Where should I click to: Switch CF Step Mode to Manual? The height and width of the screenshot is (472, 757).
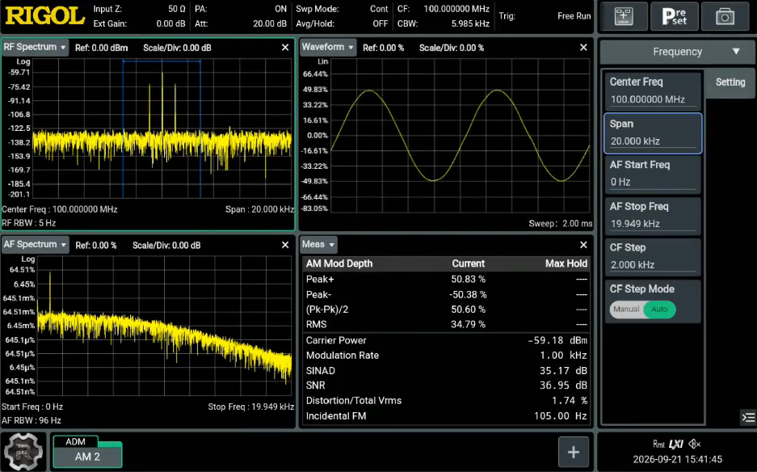[626, 310]
